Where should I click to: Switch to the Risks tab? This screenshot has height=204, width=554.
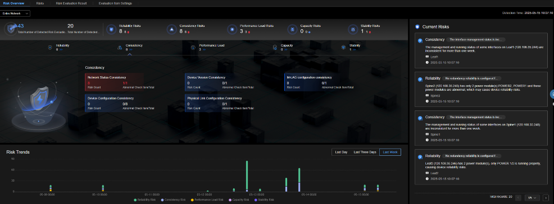(x=40, y=3)
